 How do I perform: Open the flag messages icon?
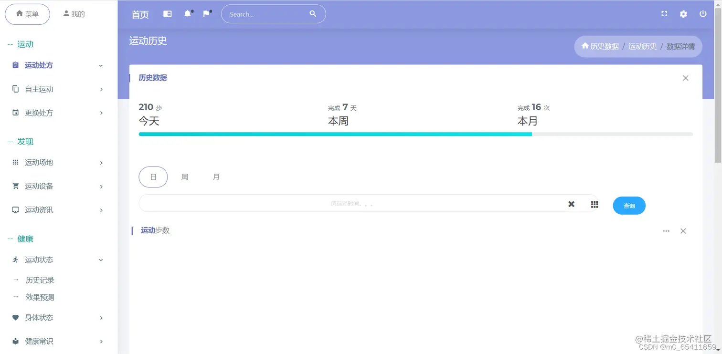[x=206, y=14]
